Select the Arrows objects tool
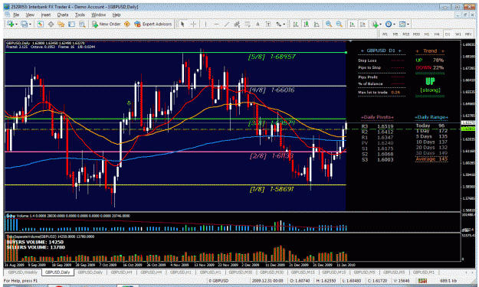Screen dimensions: 479x287 coord(279,24)
